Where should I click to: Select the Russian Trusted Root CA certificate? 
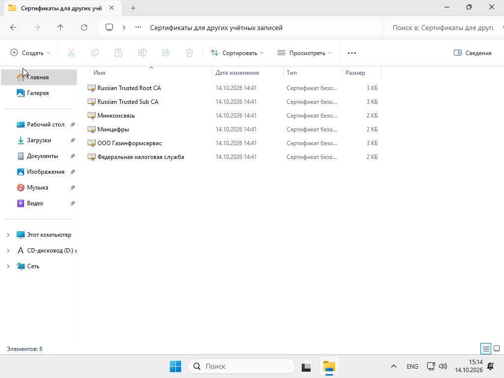pos(129,88)
